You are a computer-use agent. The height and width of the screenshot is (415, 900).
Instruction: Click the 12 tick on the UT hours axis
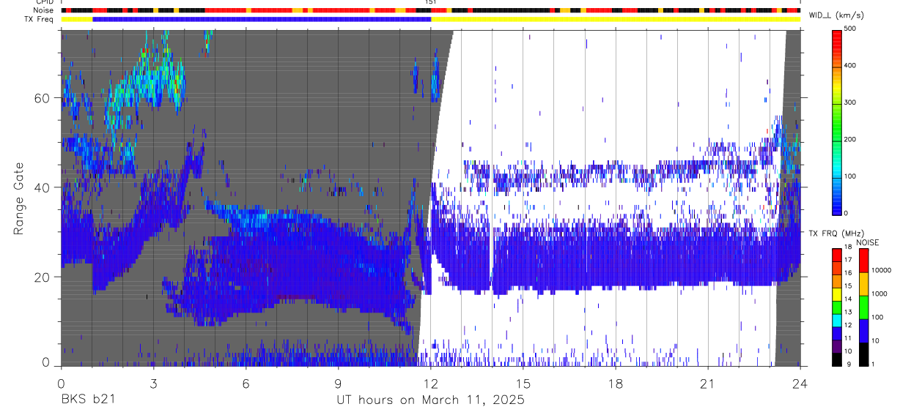(x=430, y=383)
